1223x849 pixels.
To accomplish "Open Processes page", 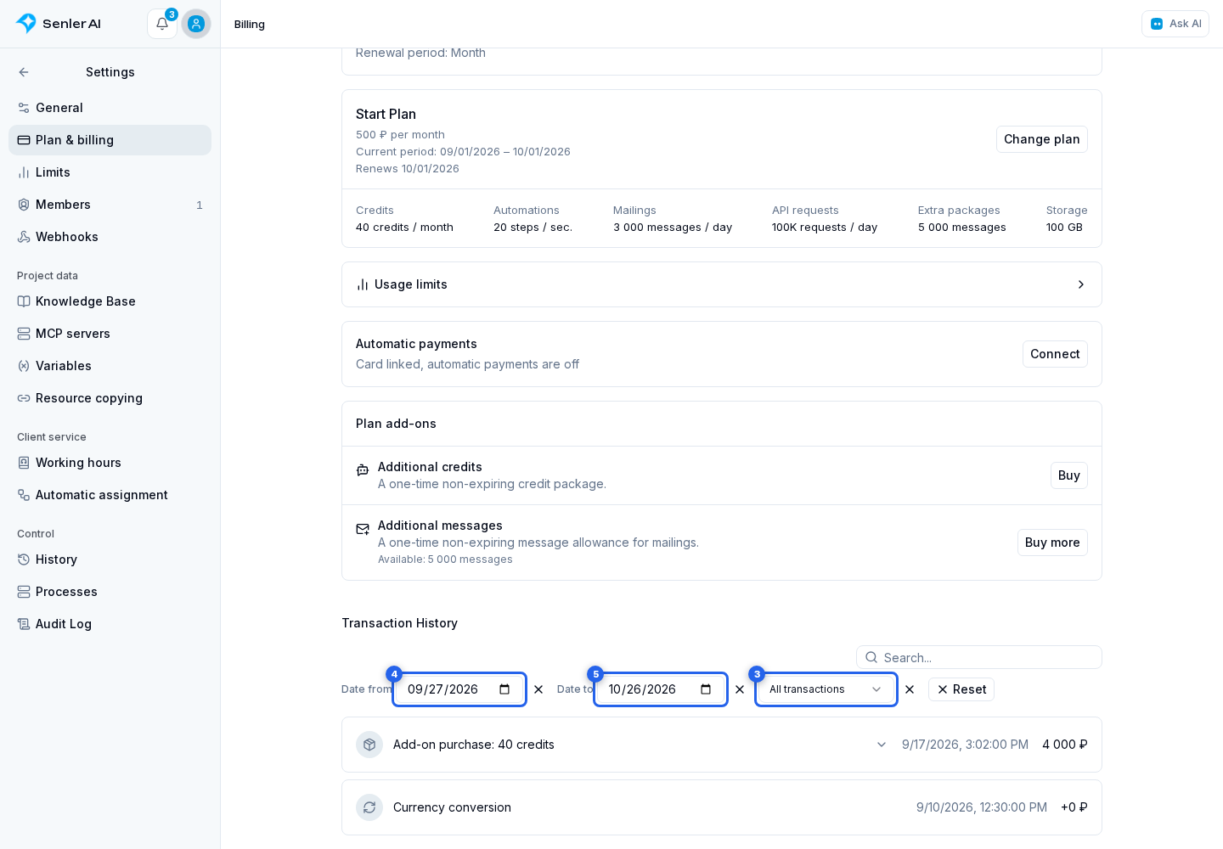I will (110, 592).
